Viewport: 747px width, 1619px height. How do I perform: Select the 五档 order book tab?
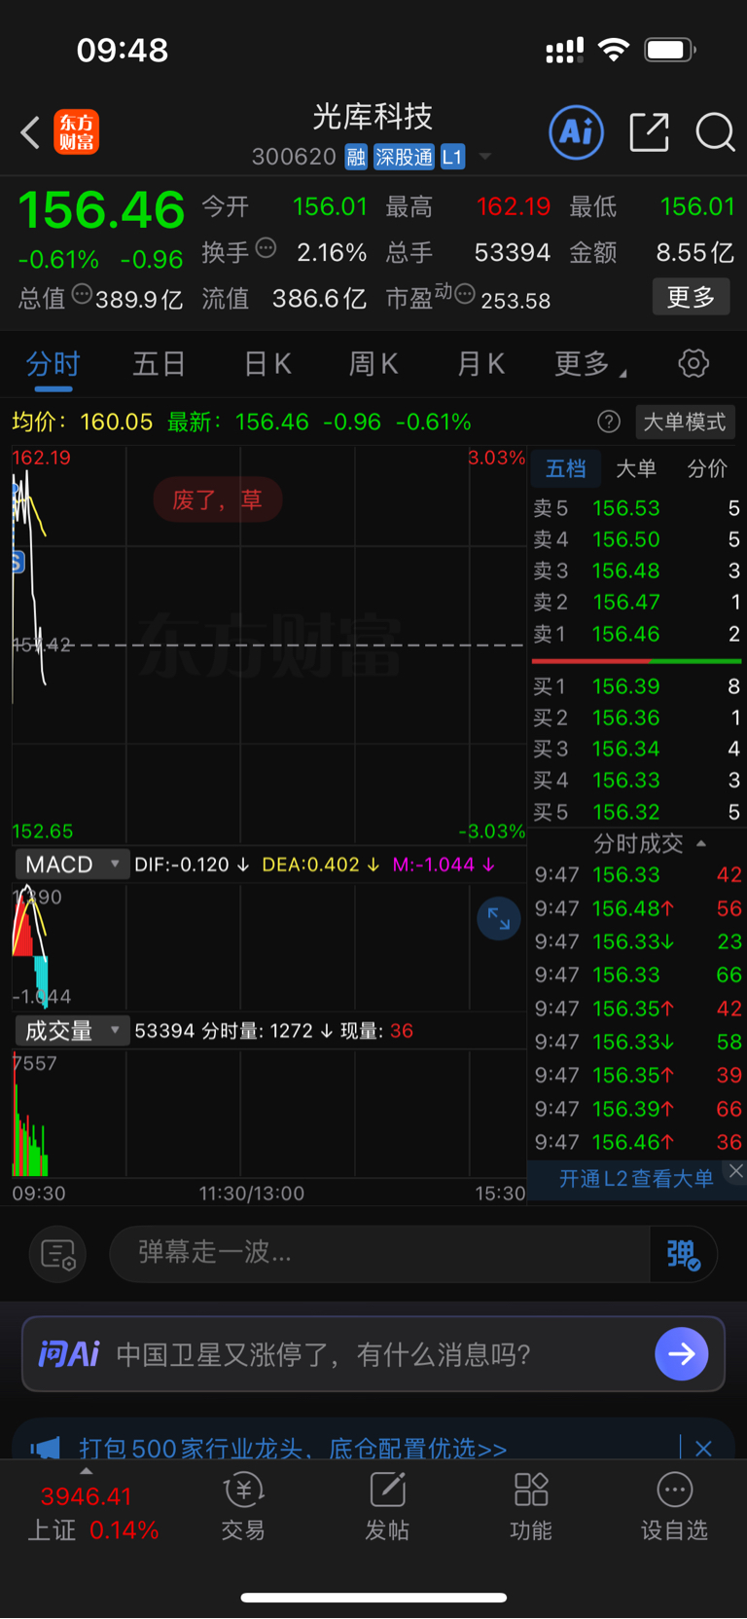click(x=566, y=469)
